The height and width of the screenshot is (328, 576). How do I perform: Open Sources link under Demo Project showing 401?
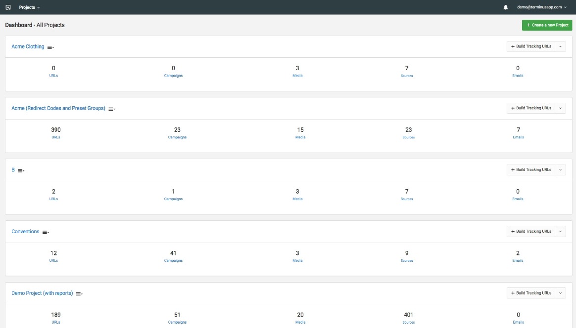tap(408, 322)
